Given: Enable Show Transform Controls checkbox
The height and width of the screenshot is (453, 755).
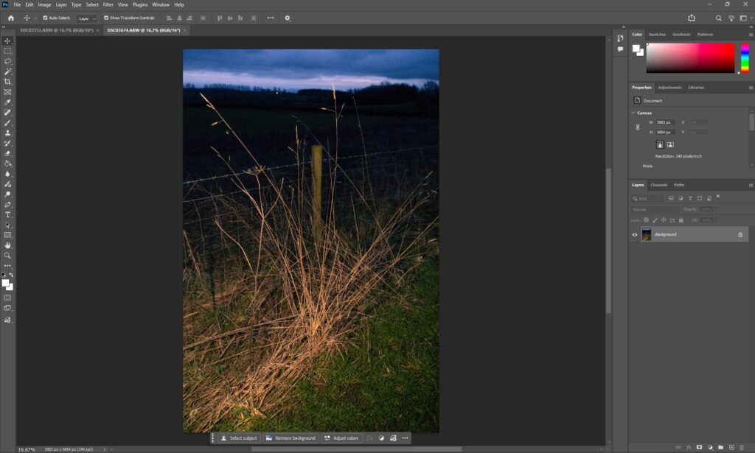Looking at the screenshot, I should (x=106, y=18).
